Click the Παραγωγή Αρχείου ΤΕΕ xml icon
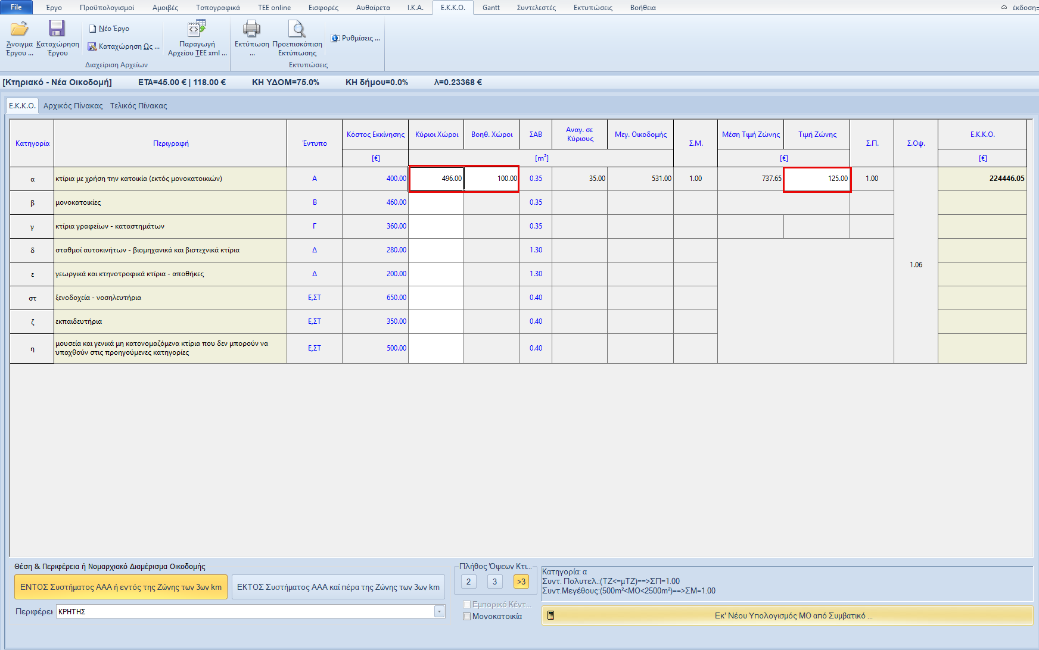Screen dimensions: 1039x650 197,29
